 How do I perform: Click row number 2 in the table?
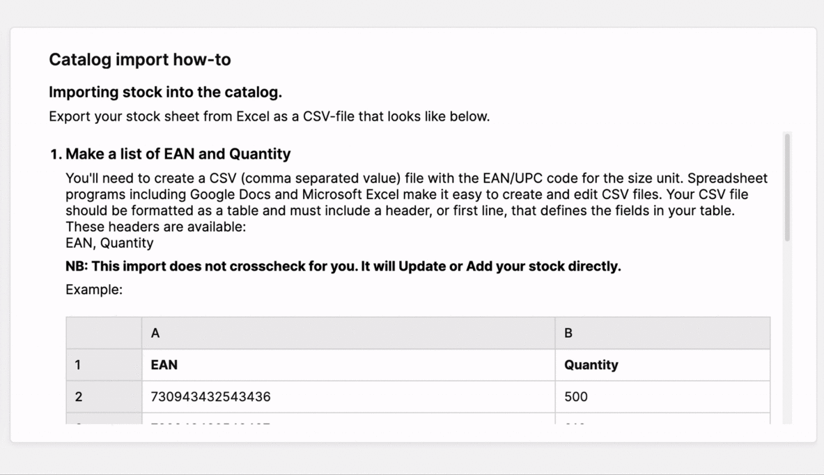(104, 397)
